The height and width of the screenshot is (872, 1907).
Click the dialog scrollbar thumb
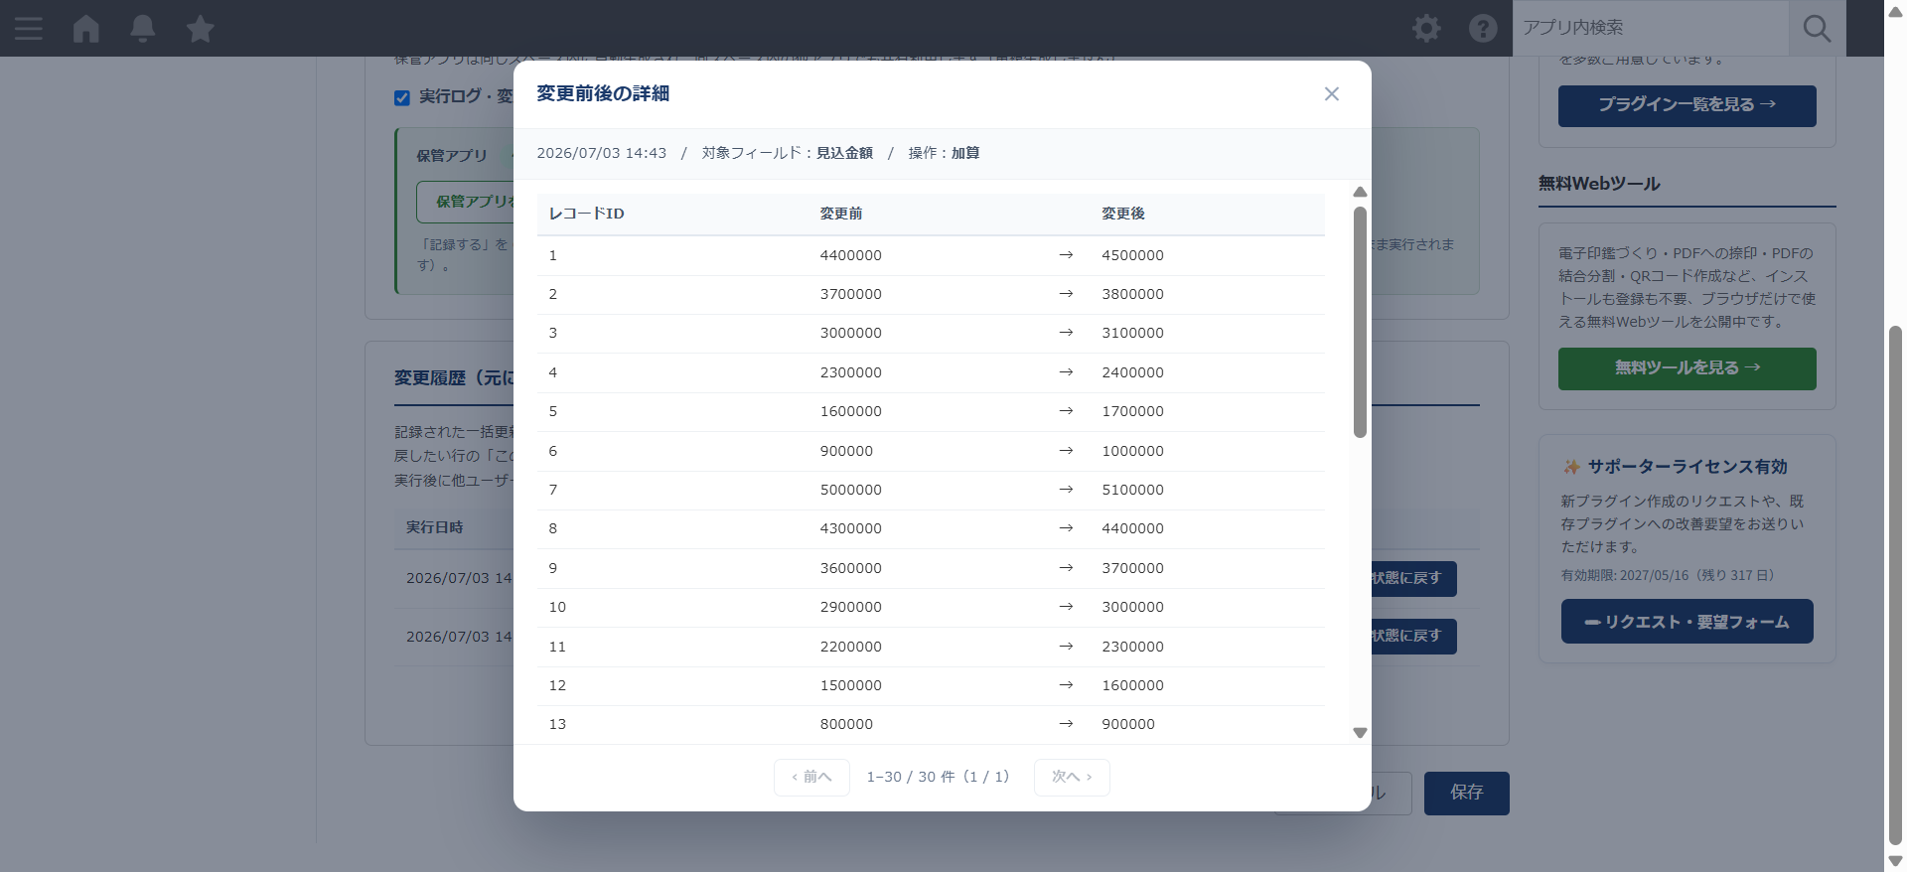tap(1360, 322)
